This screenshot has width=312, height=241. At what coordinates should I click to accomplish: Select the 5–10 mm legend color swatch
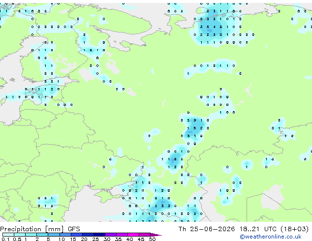pos(54,235)
